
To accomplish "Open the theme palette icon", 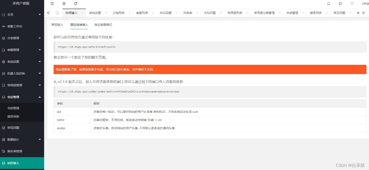I will (340, 3).
